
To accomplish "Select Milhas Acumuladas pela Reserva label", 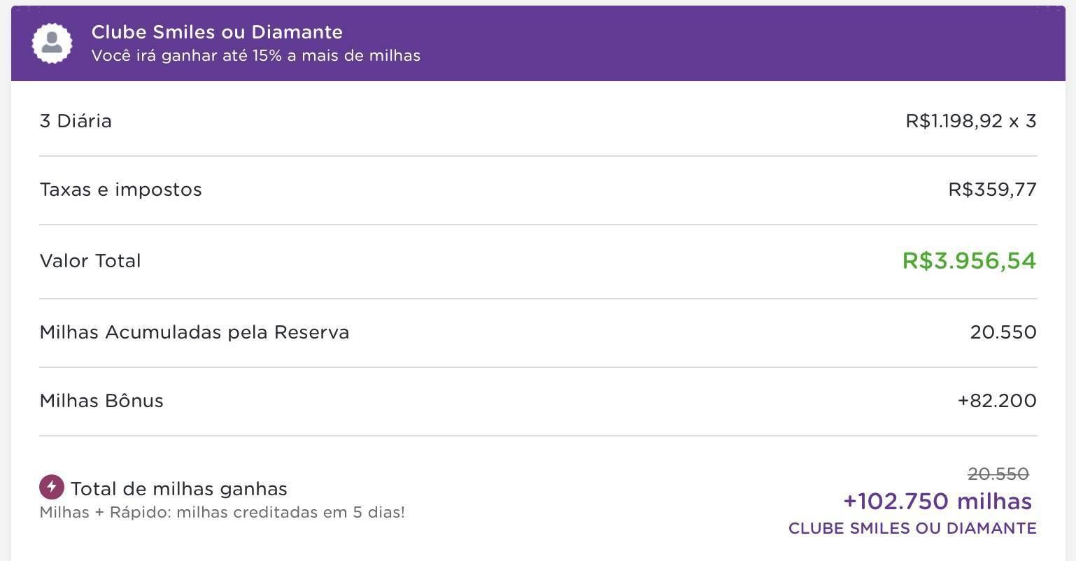I will (194, 332).
